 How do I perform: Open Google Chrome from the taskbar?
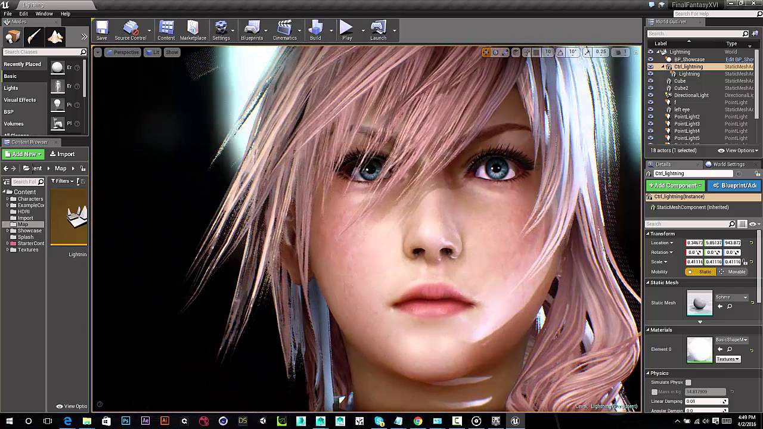(x=418, y=421)
